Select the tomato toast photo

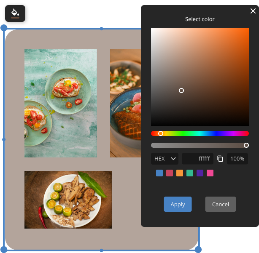pyautogui.click(x=61, y=103)
